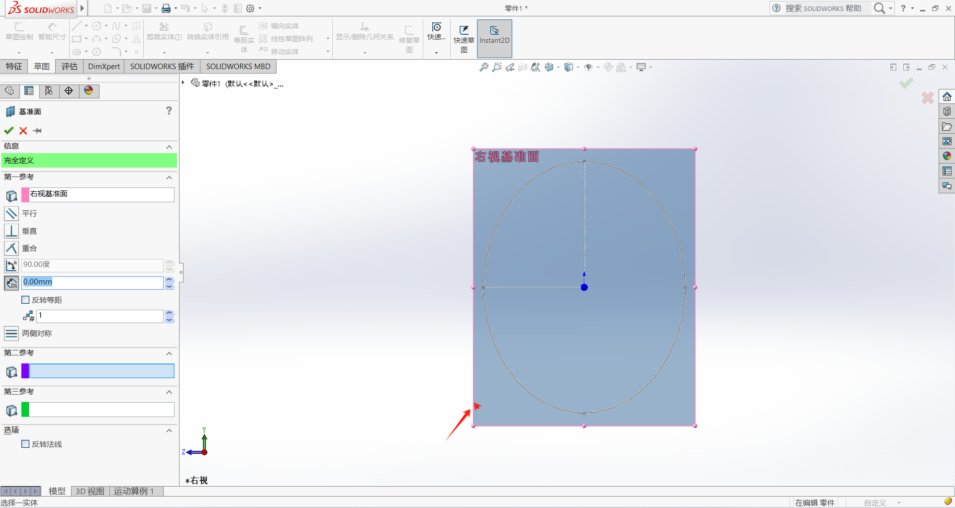Open the 模型 bottom tab
The image size is (955, 508).
point(57,491)
